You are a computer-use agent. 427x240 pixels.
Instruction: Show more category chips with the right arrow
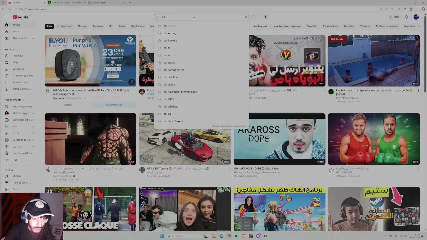[x=419, y=26]
